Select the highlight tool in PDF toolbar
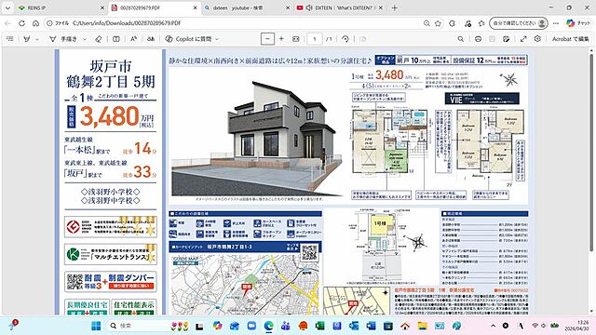596x335 pixels. coord(27,39)
